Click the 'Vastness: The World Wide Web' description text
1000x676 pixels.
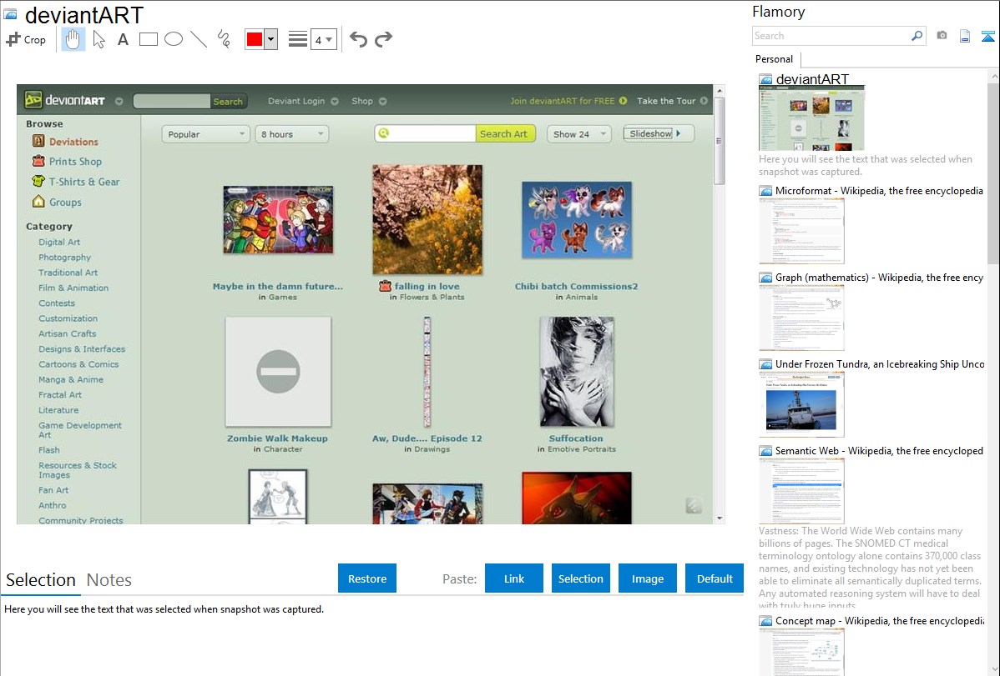coord(870,568)
